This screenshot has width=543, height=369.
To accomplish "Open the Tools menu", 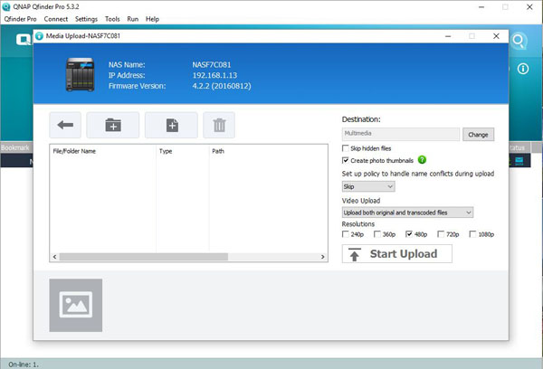I will click(112, 19).
